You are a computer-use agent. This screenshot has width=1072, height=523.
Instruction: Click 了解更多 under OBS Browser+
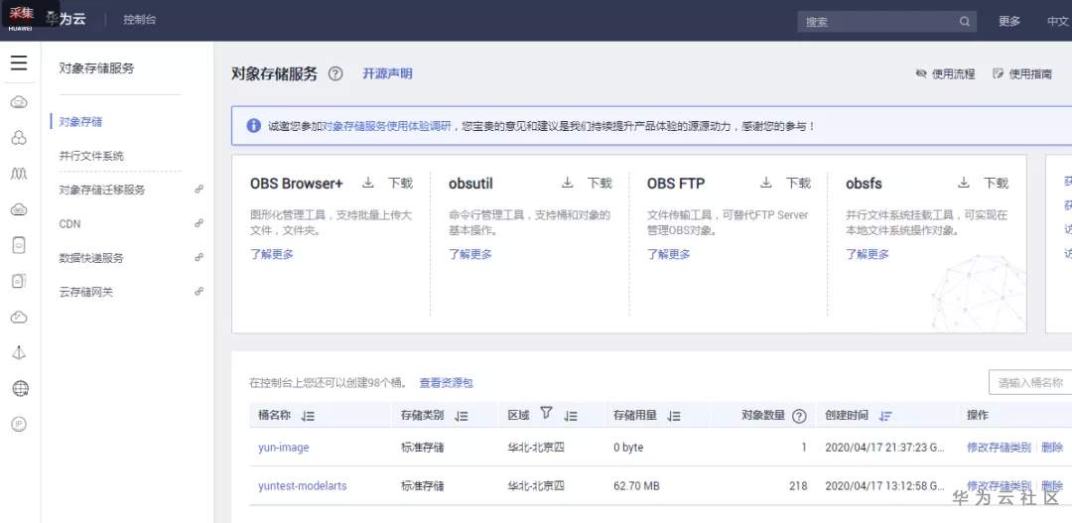271,254
